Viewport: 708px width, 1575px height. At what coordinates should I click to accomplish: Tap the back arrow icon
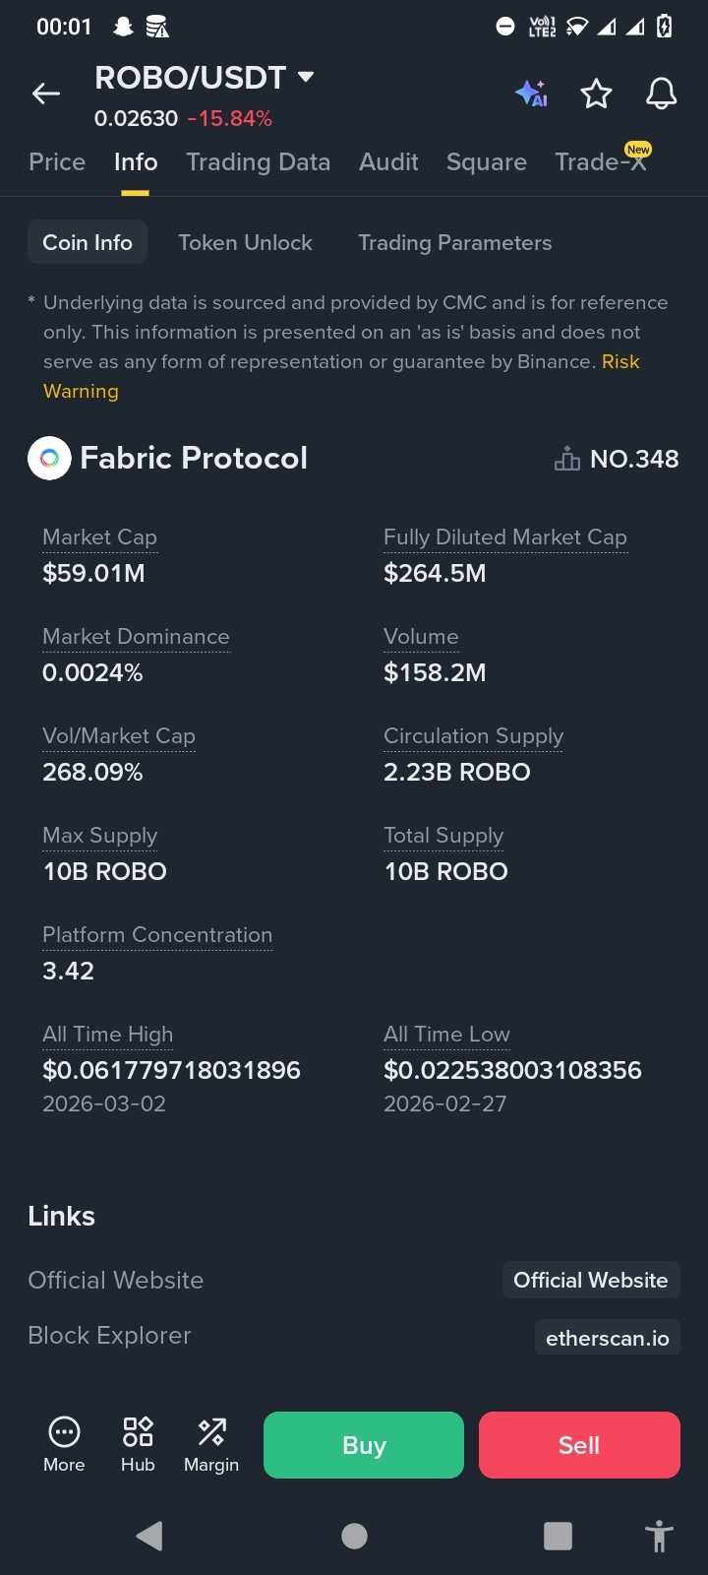click(46, 94)
